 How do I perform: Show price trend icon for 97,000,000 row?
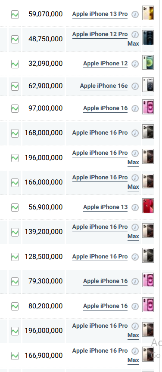click(x=15, y=109)
